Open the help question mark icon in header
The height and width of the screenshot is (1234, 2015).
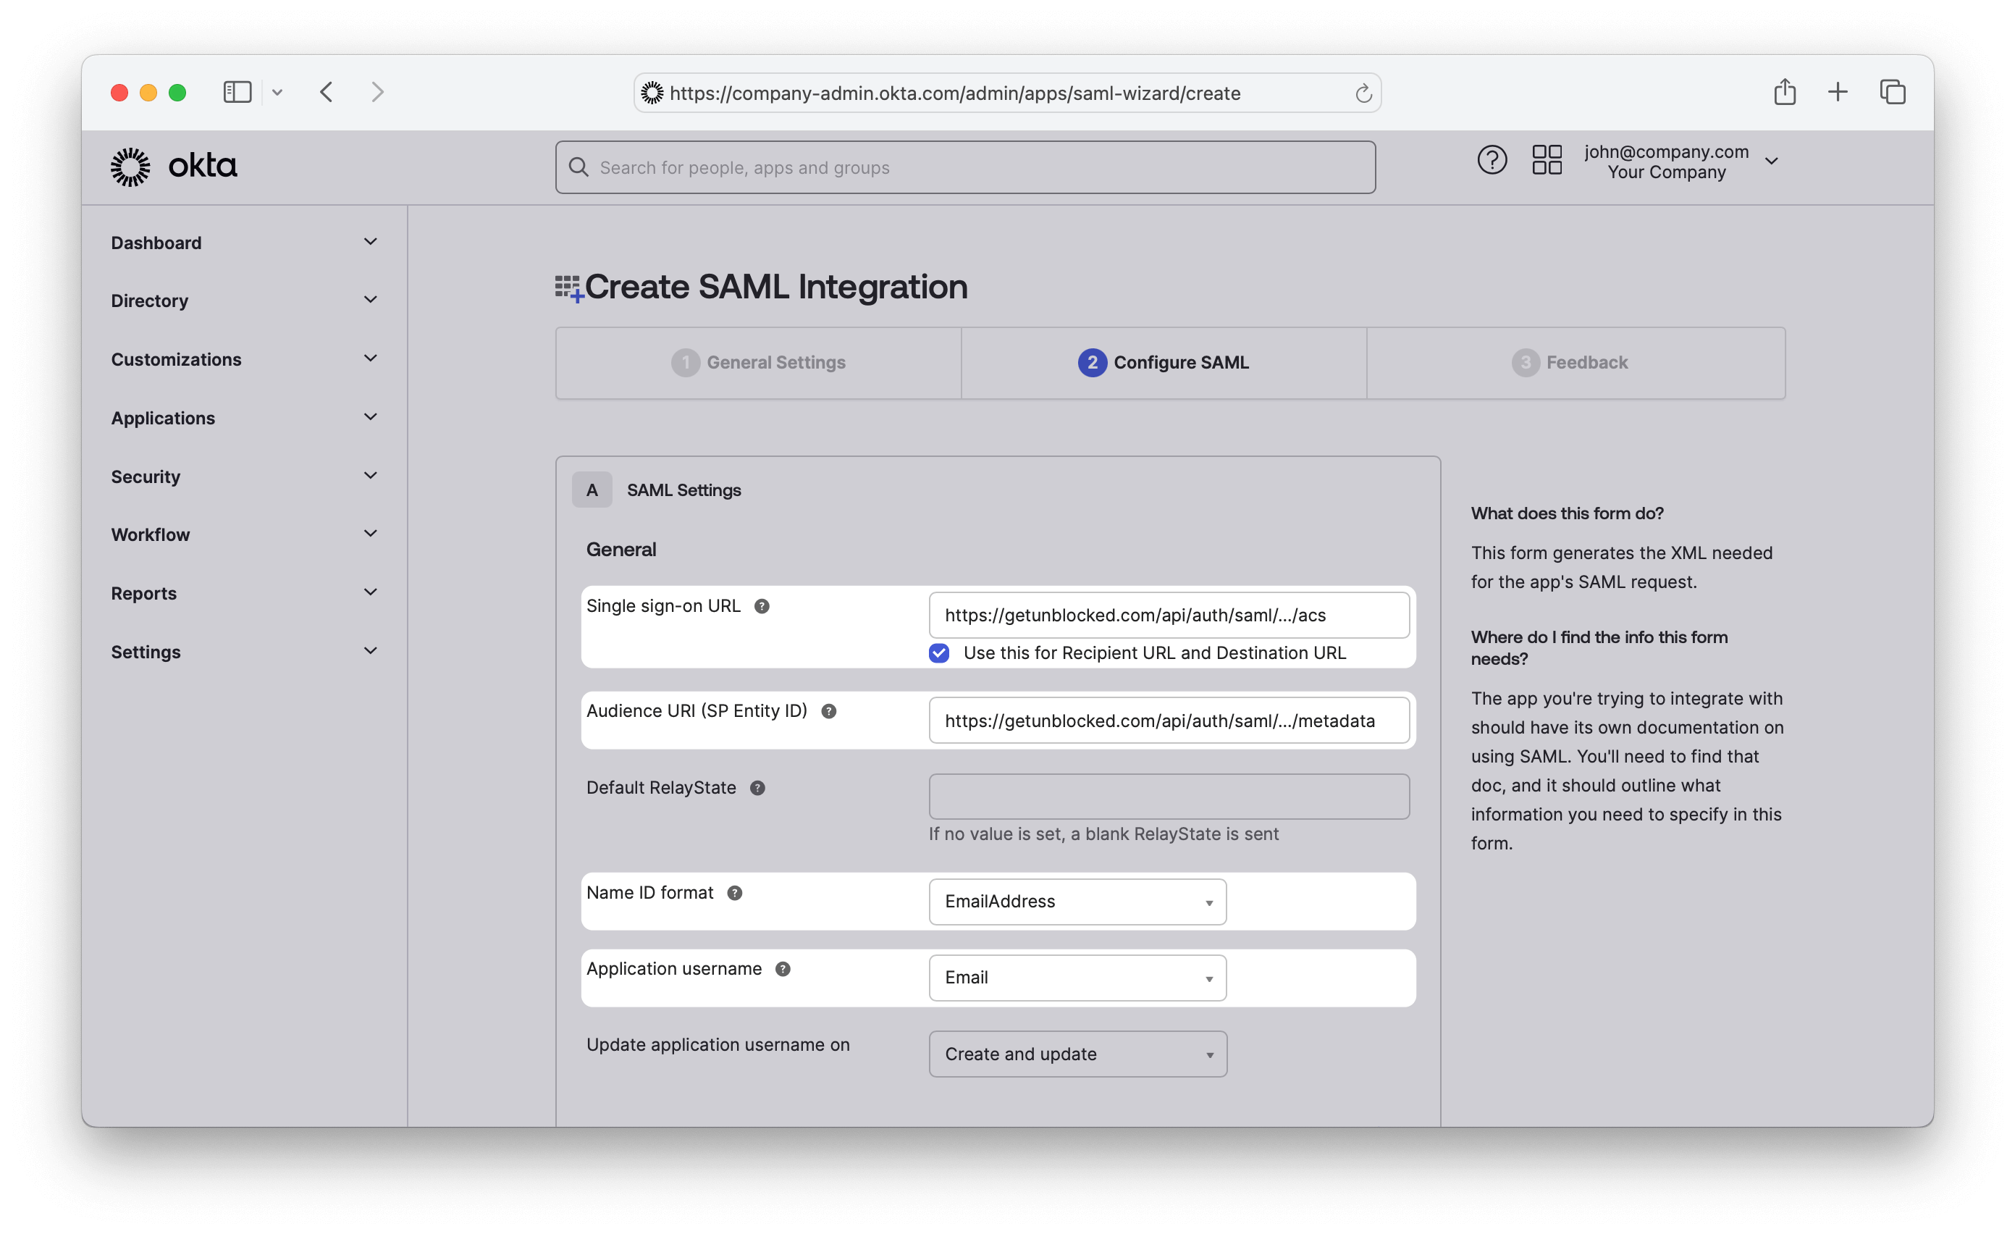coord(1492,159)
